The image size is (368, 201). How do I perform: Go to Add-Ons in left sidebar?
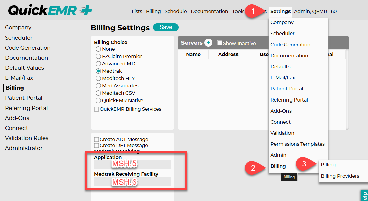tap(17, 118)
